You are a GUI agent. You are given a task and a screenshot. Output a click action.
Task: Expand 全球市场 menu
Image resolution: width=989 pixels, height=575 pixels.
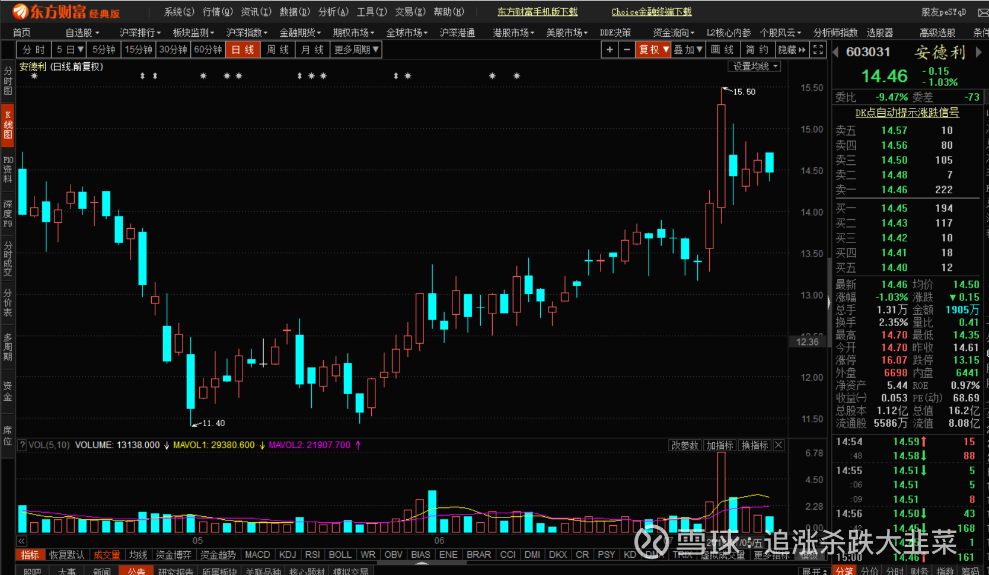407,33
